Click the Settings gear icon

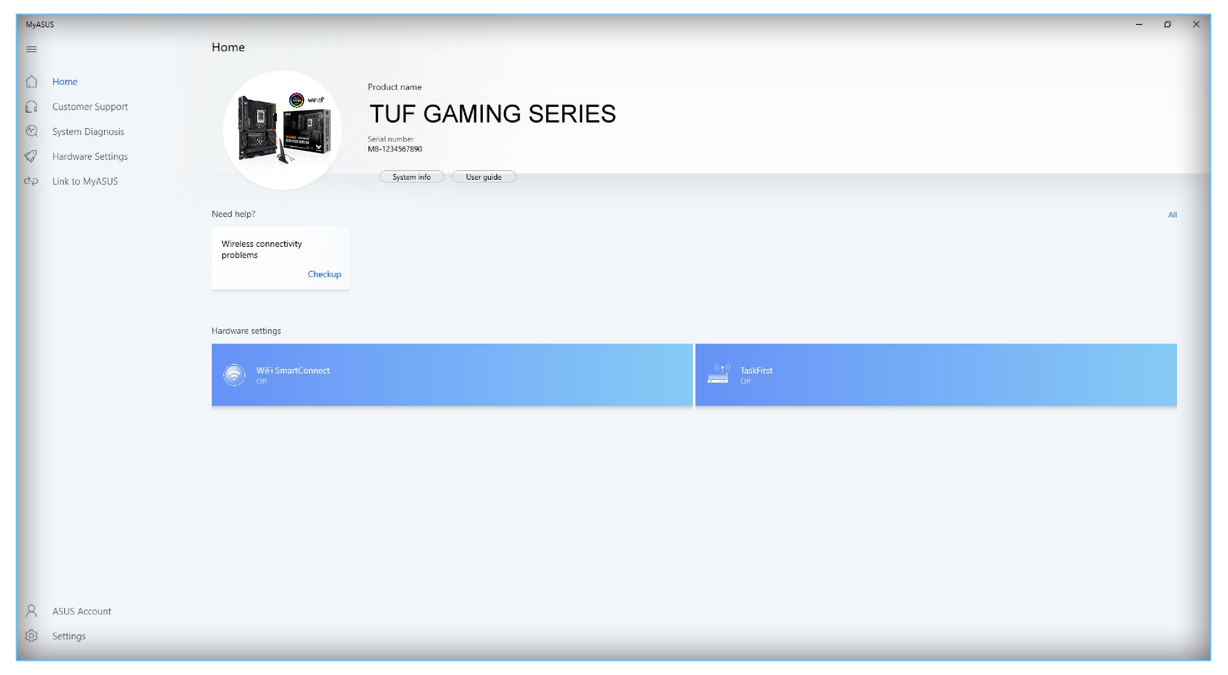tap(31, 635)
